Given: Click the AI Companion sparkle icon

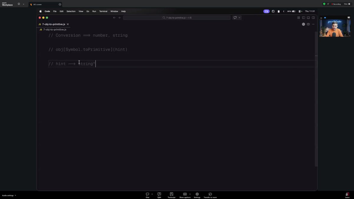Looking at the screenshot, I should [x=328, y=4].
